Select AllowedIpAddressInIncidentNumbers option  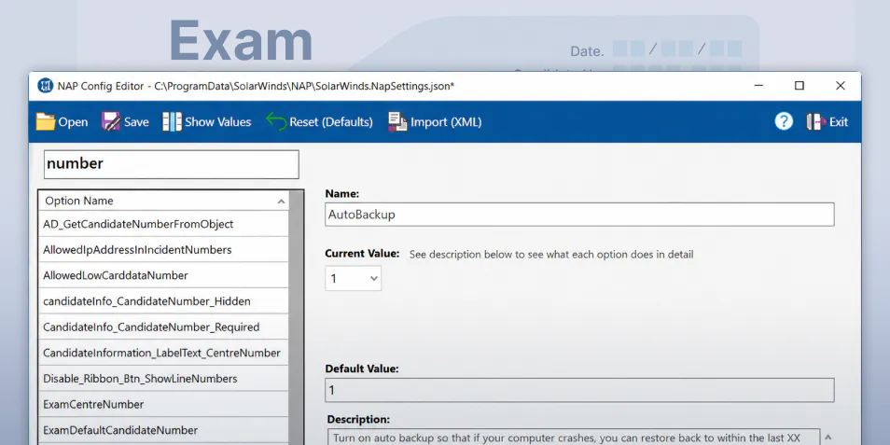click(x=163, y=250)
